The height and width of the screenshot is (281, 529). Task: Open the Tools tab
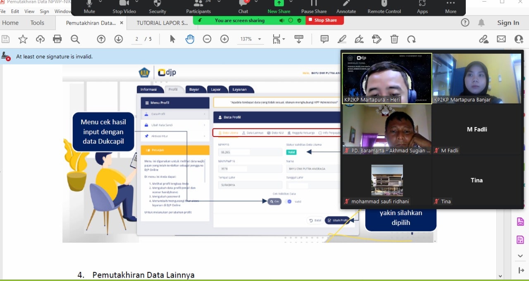coord(37,23)
